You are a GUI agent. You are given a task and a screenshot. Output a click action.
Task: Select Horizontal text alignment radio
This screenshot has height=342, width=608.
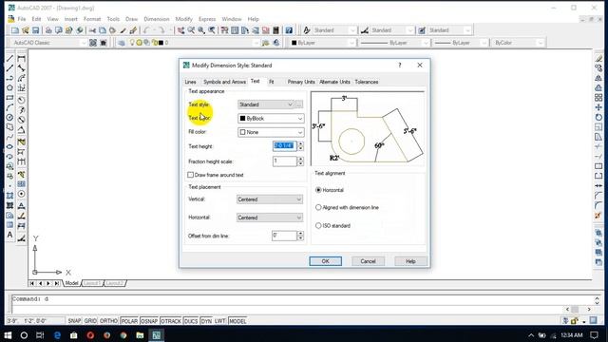pos(318,190)
